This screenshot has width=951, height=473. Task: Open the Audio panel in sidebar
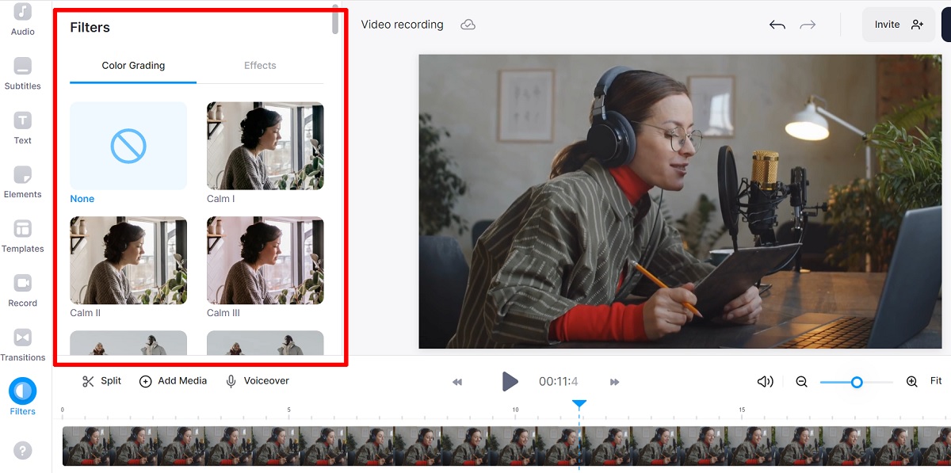(x=23, y=19)
